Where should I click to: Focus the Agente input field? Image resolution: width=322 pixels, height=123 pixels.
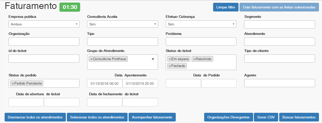279,83
